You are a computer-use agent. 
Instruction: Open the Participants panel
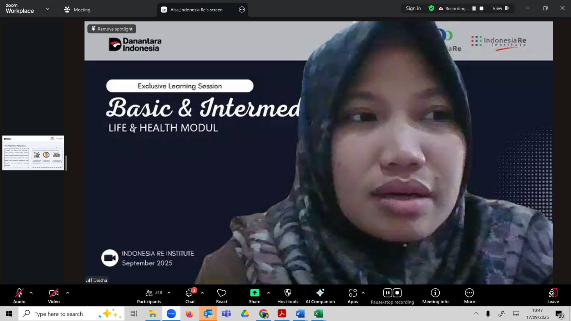[149, 296]
